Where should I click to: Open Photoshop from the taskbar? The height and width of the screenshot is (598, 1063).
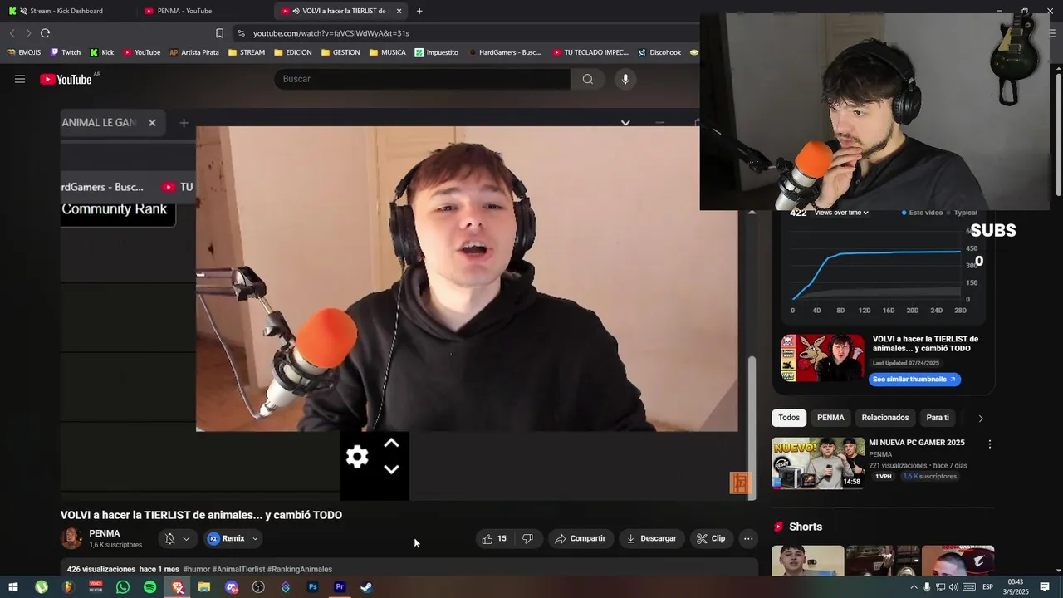click(x=312, y=587)
